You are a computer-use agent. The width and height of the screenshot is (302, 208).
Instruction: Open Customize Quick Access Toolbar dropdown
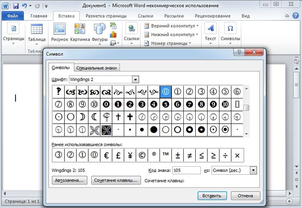(x=46, y=6)
